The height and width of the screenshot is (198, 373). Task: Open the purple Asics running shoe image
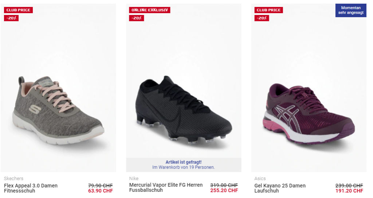(x=309, y=113)
